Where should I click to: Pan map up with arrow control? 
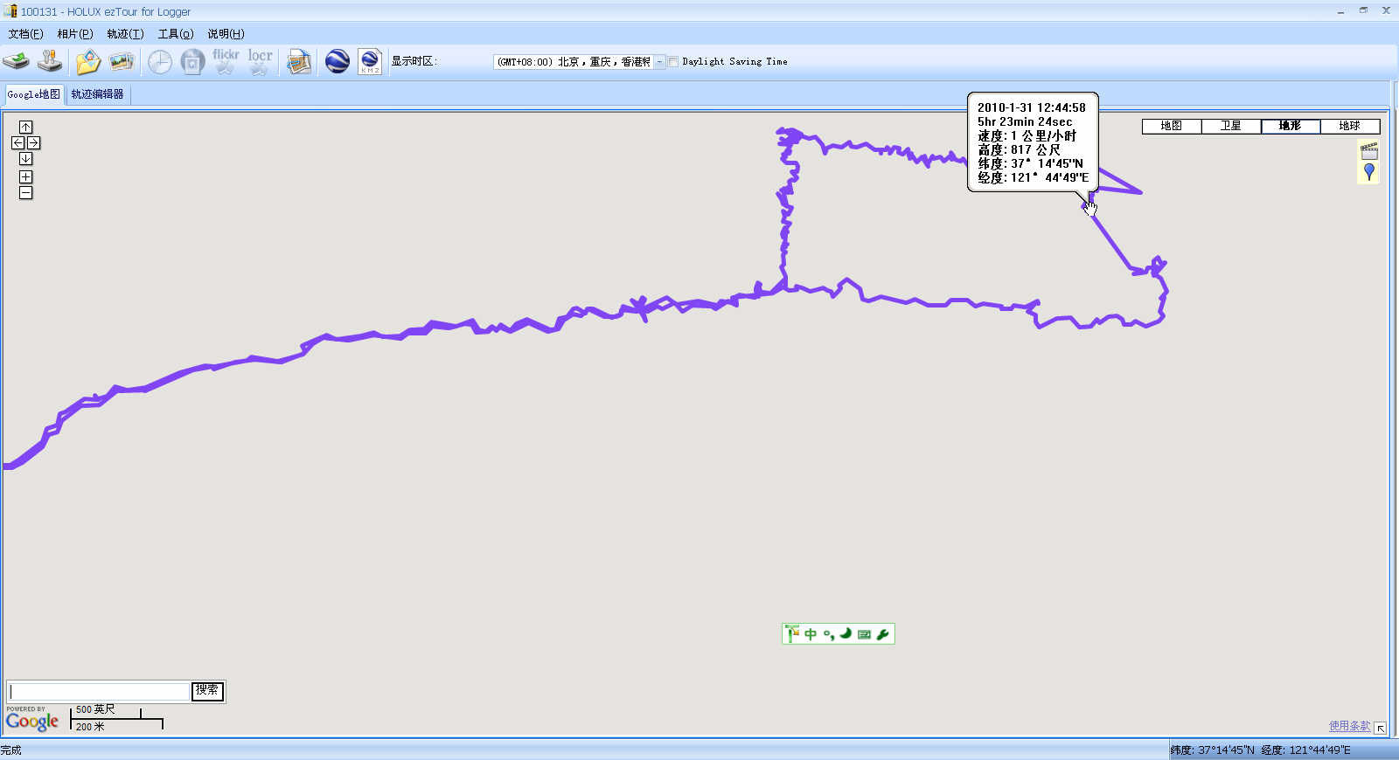click(25, 127)
